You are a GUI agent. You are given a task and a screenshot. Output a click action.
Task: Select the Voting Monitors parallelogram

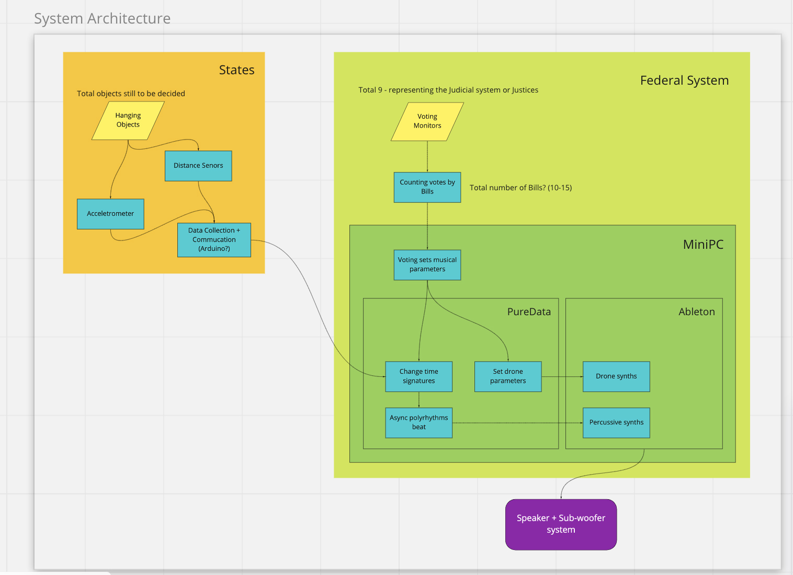point(427,122)
